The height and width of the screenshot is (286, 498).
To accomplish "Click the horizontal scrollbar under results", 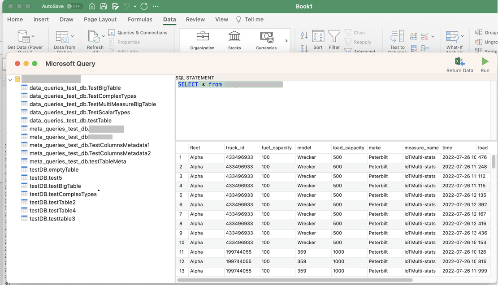I will coord(295,280).
